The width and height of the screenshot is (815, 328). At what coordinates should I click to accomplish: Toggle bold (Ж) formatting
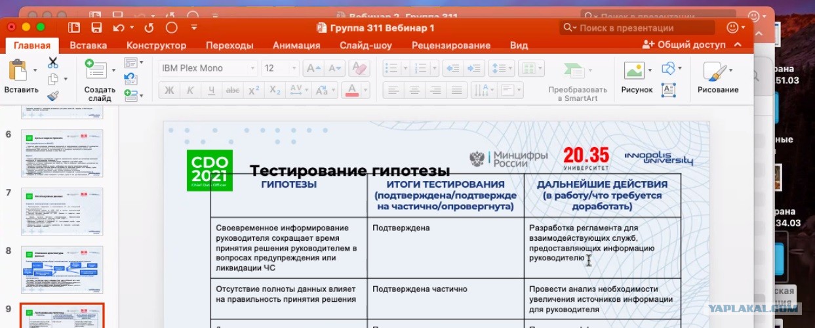[x=169, y=91]
